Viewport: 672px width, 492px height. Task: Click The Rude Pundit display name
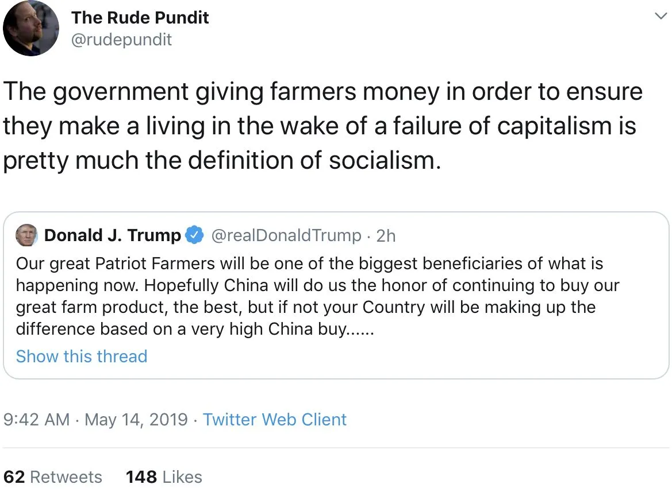pos(140,18)
